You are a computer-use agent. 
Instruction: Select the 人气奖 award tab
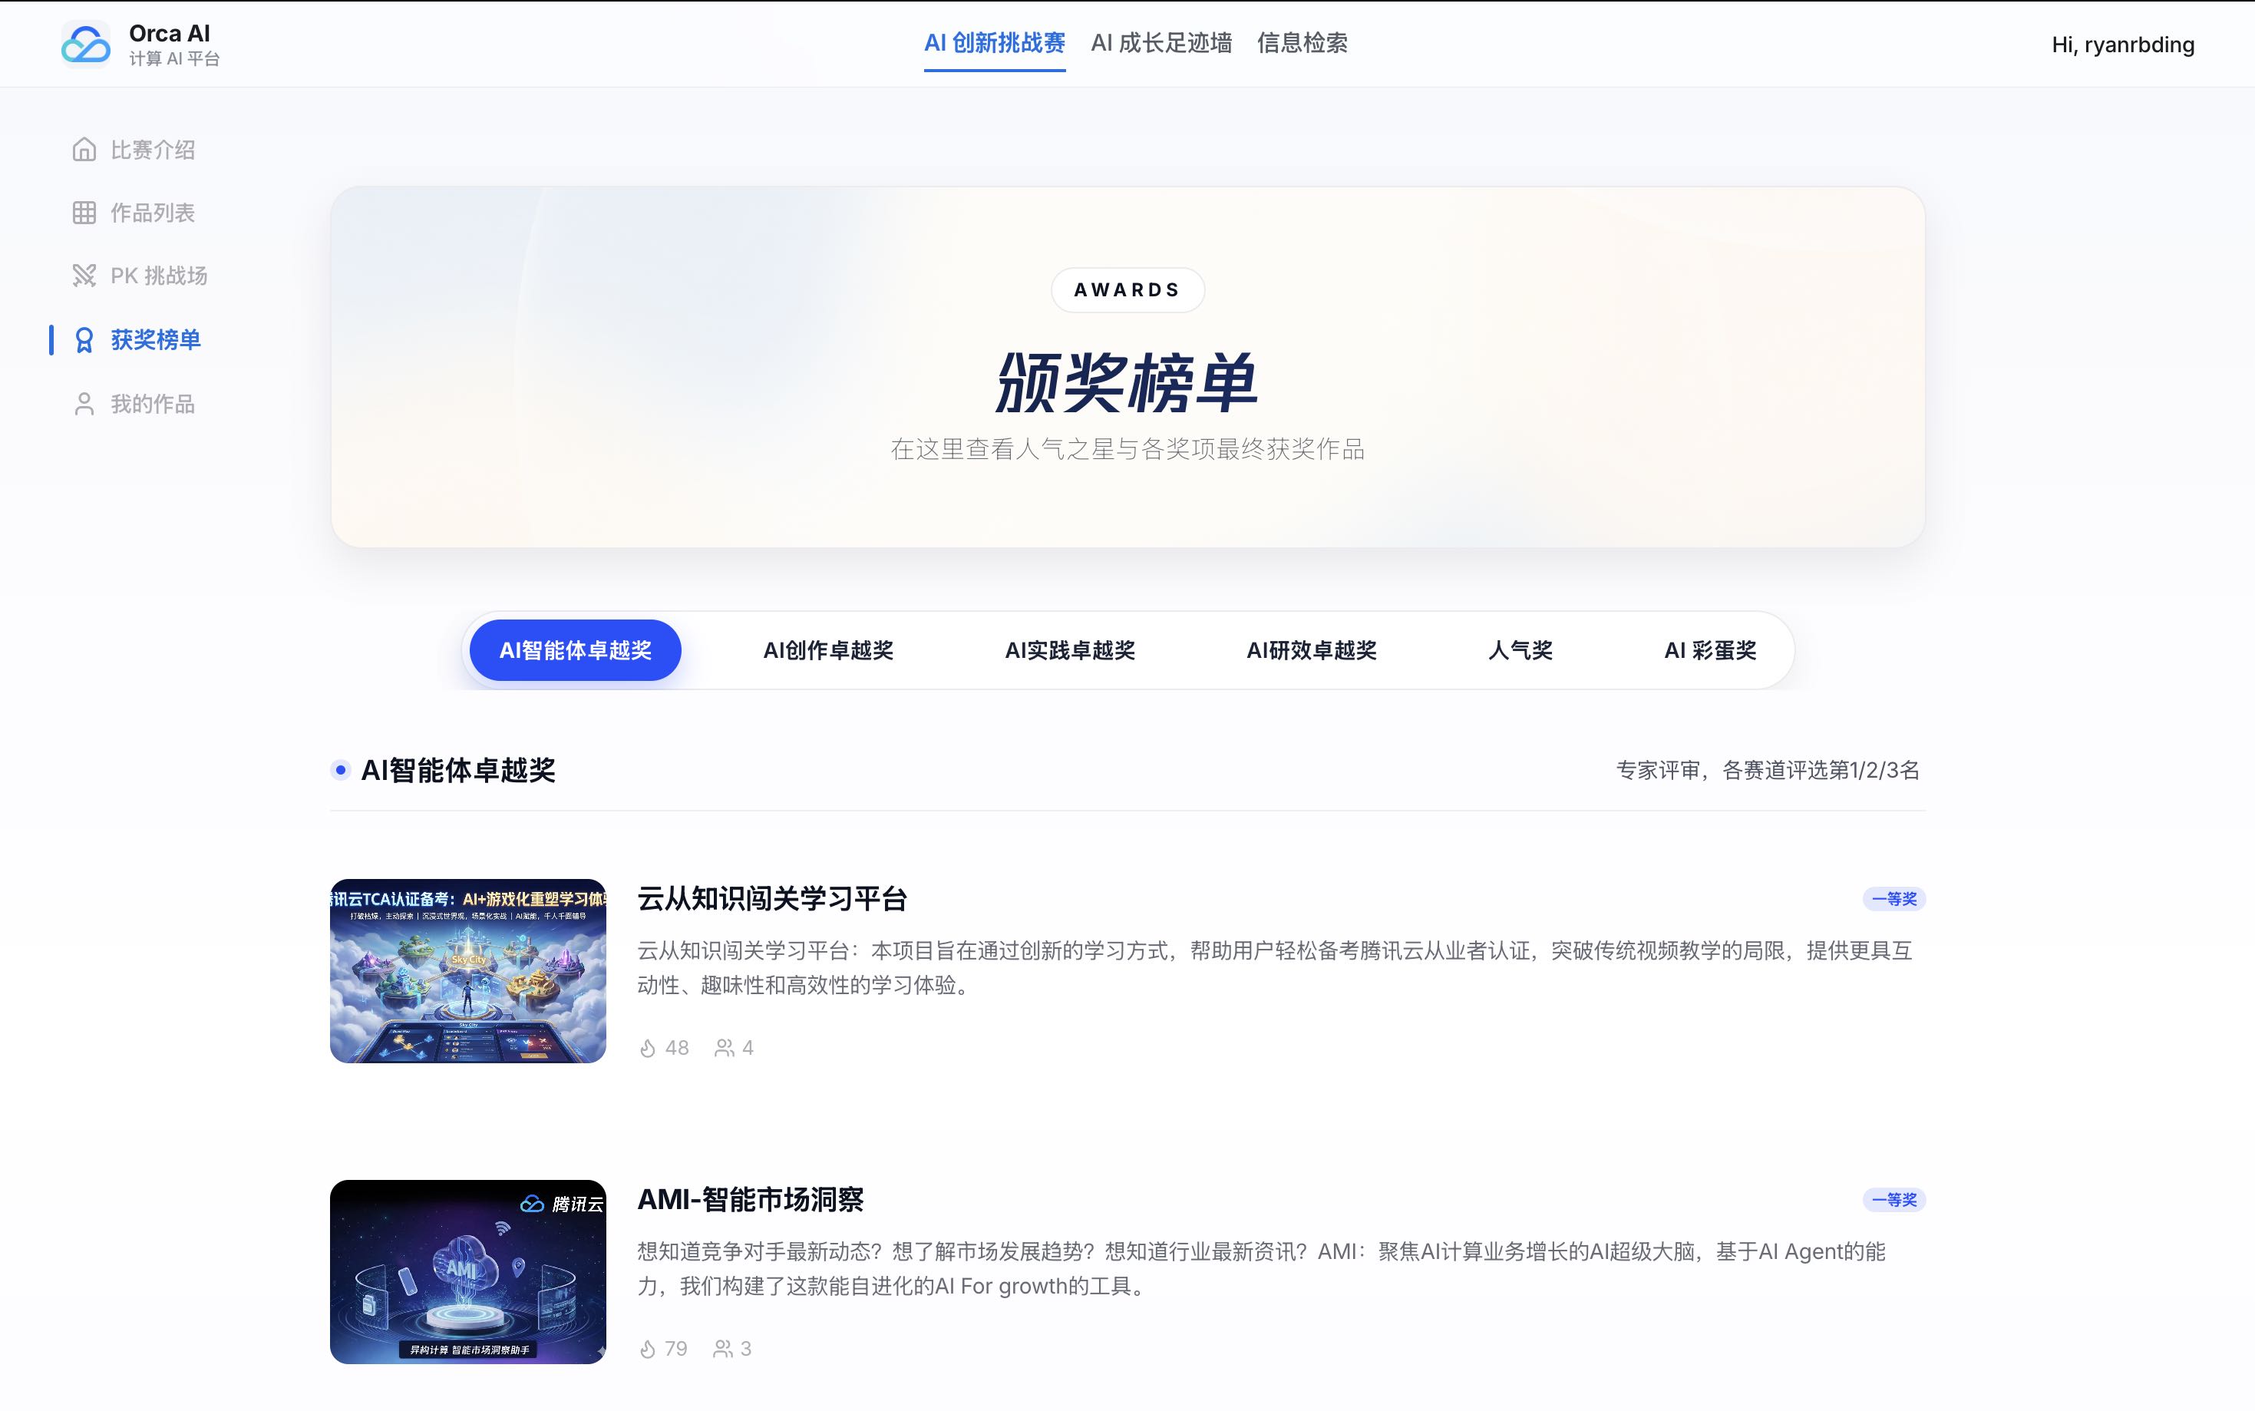[x=1520, y=650]
